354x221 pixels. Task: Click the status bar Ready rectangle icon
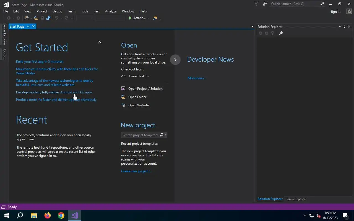[x=3, y=207]
